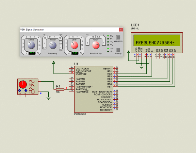The width and height of the screenshot is (196, 153).
Task: Click the RC0/T1OSO/T1CKI pin label
Action: [102, 92]
